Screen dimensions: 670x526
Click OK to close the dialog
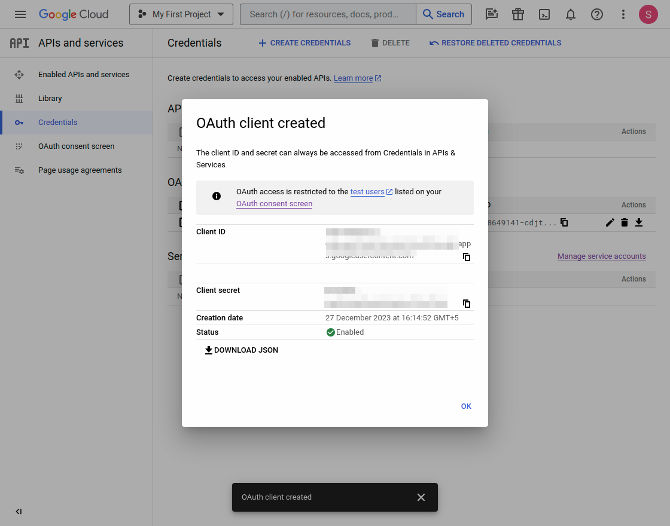pos(466,406)
